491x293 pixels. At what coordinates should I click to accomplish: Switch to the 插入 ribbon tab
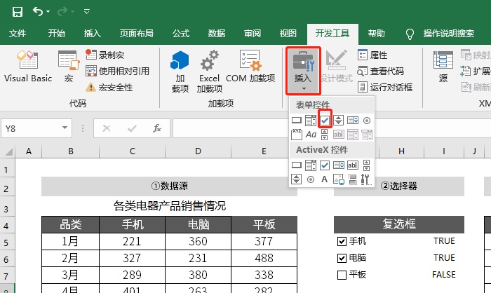click(x=93, y=33)
